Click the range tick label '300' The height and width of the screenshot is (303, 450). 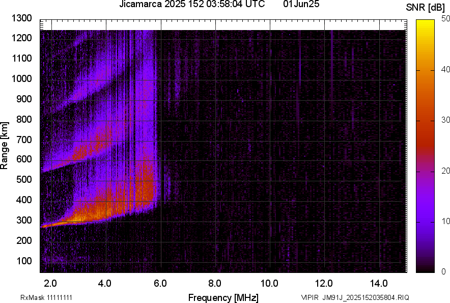coord(24,221)
